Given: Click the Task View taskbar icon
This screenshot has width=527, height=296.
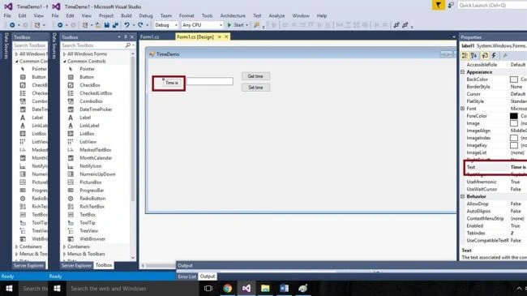Looking at the screenshot, I should (x=208, y=288).
